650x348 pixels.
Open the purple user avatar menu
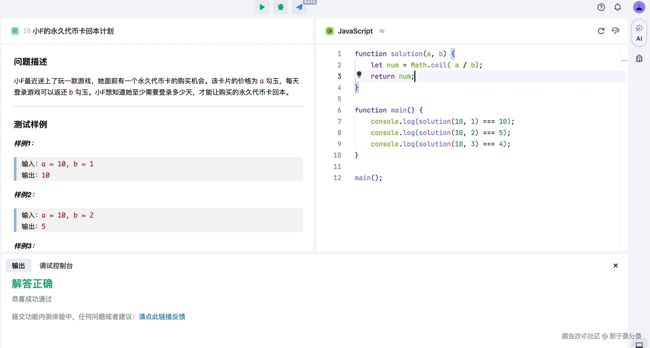pyautogui.click(x=639, y=7)
